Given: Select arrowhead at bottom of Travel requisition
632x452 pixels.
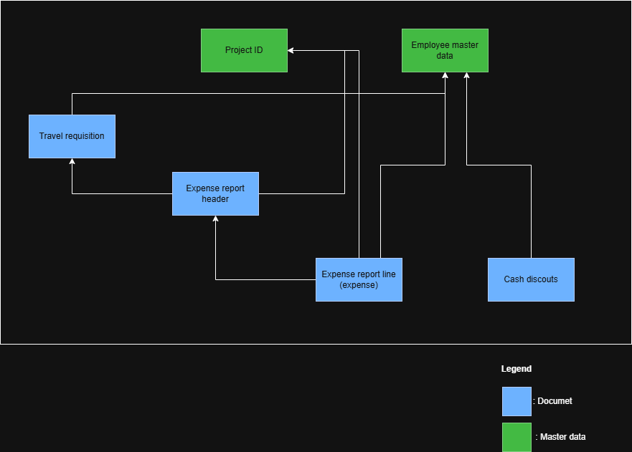Looking at the screenshot, I should click(x=72, y=162).
